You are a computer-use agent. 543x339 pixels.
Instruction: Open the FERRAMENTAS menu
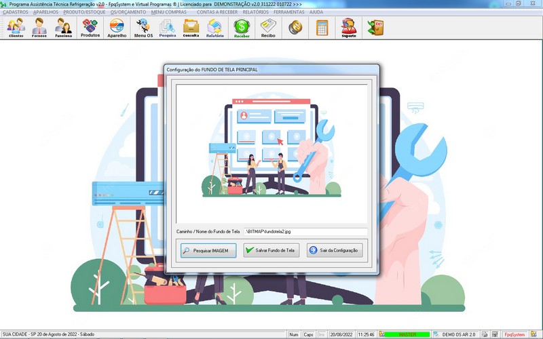(x=289, y=12)
